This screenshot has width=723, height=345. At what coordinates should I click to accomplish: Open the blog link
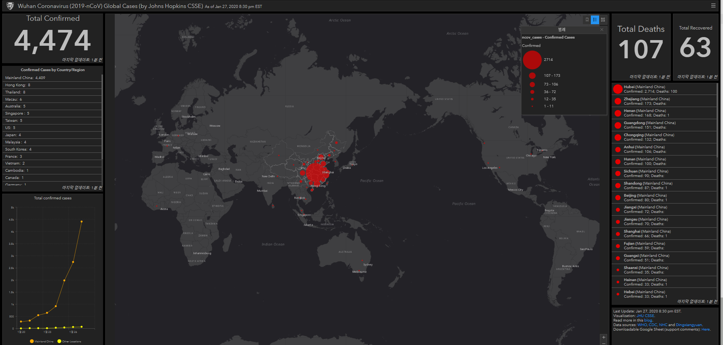coord(648,320)
